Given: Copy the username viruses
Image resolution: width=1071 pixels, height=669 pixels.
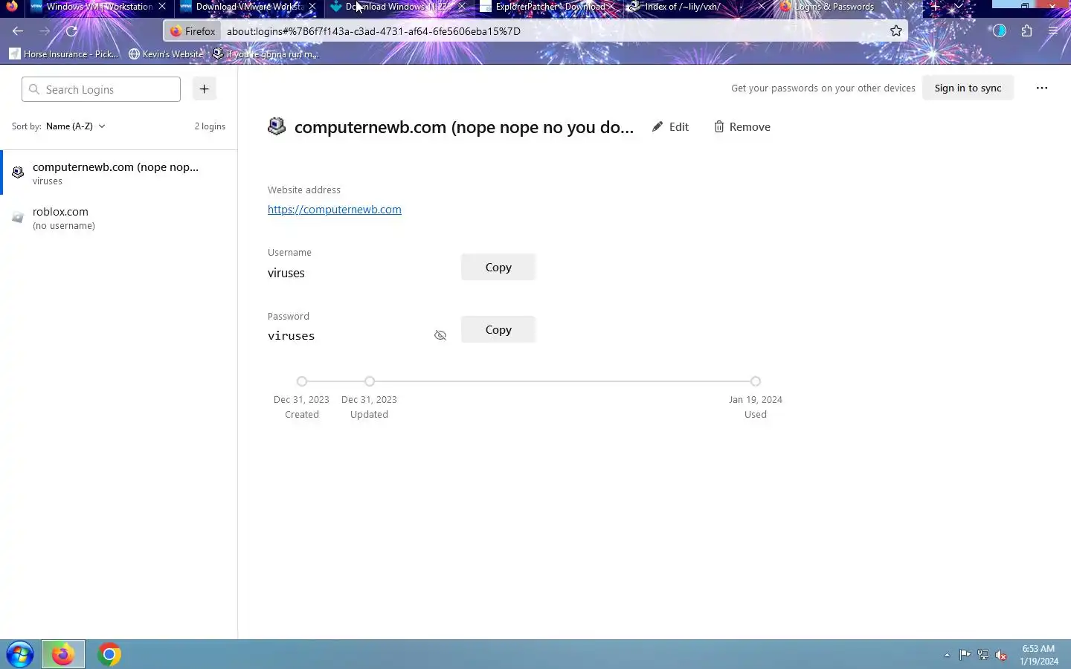Looking at the screenshot, I should [x=498, y=267].
